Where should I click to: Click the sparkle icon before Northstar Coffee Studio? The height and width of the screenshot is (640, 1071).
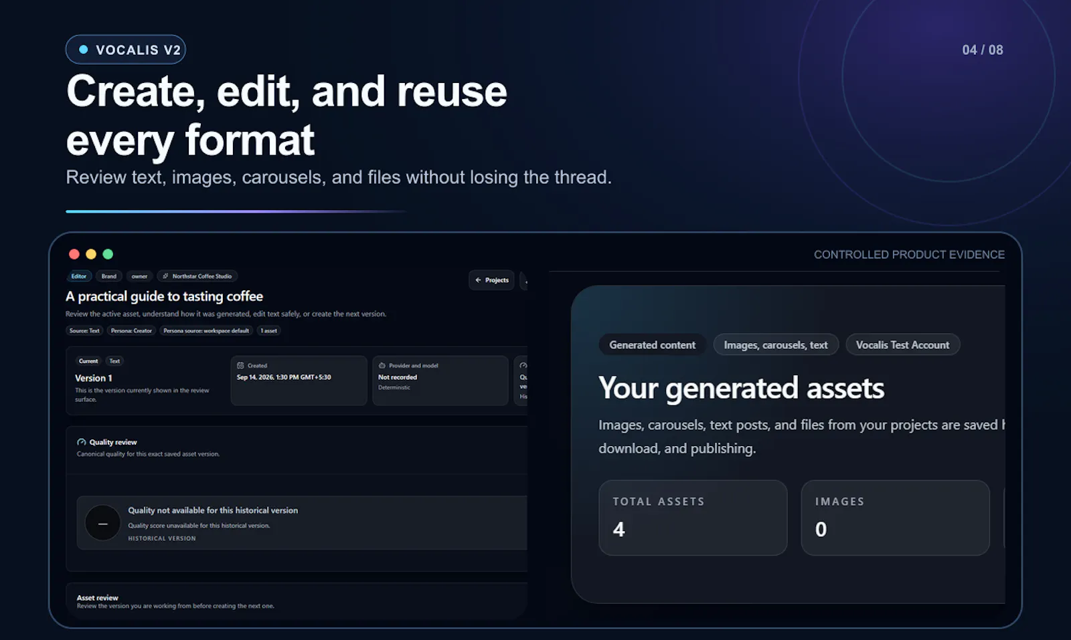pyautogui.click(x=165, y=276)
